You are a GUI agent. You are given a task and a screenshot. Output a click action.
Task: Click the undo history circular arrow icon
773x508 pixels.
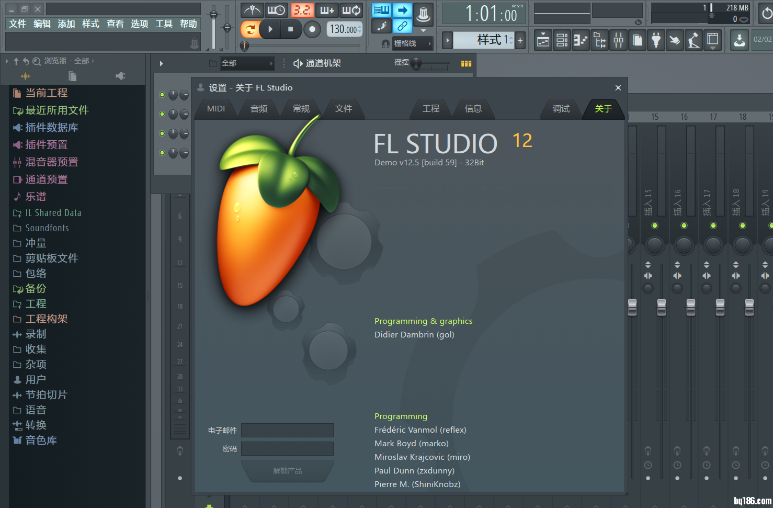click(767, 13)
